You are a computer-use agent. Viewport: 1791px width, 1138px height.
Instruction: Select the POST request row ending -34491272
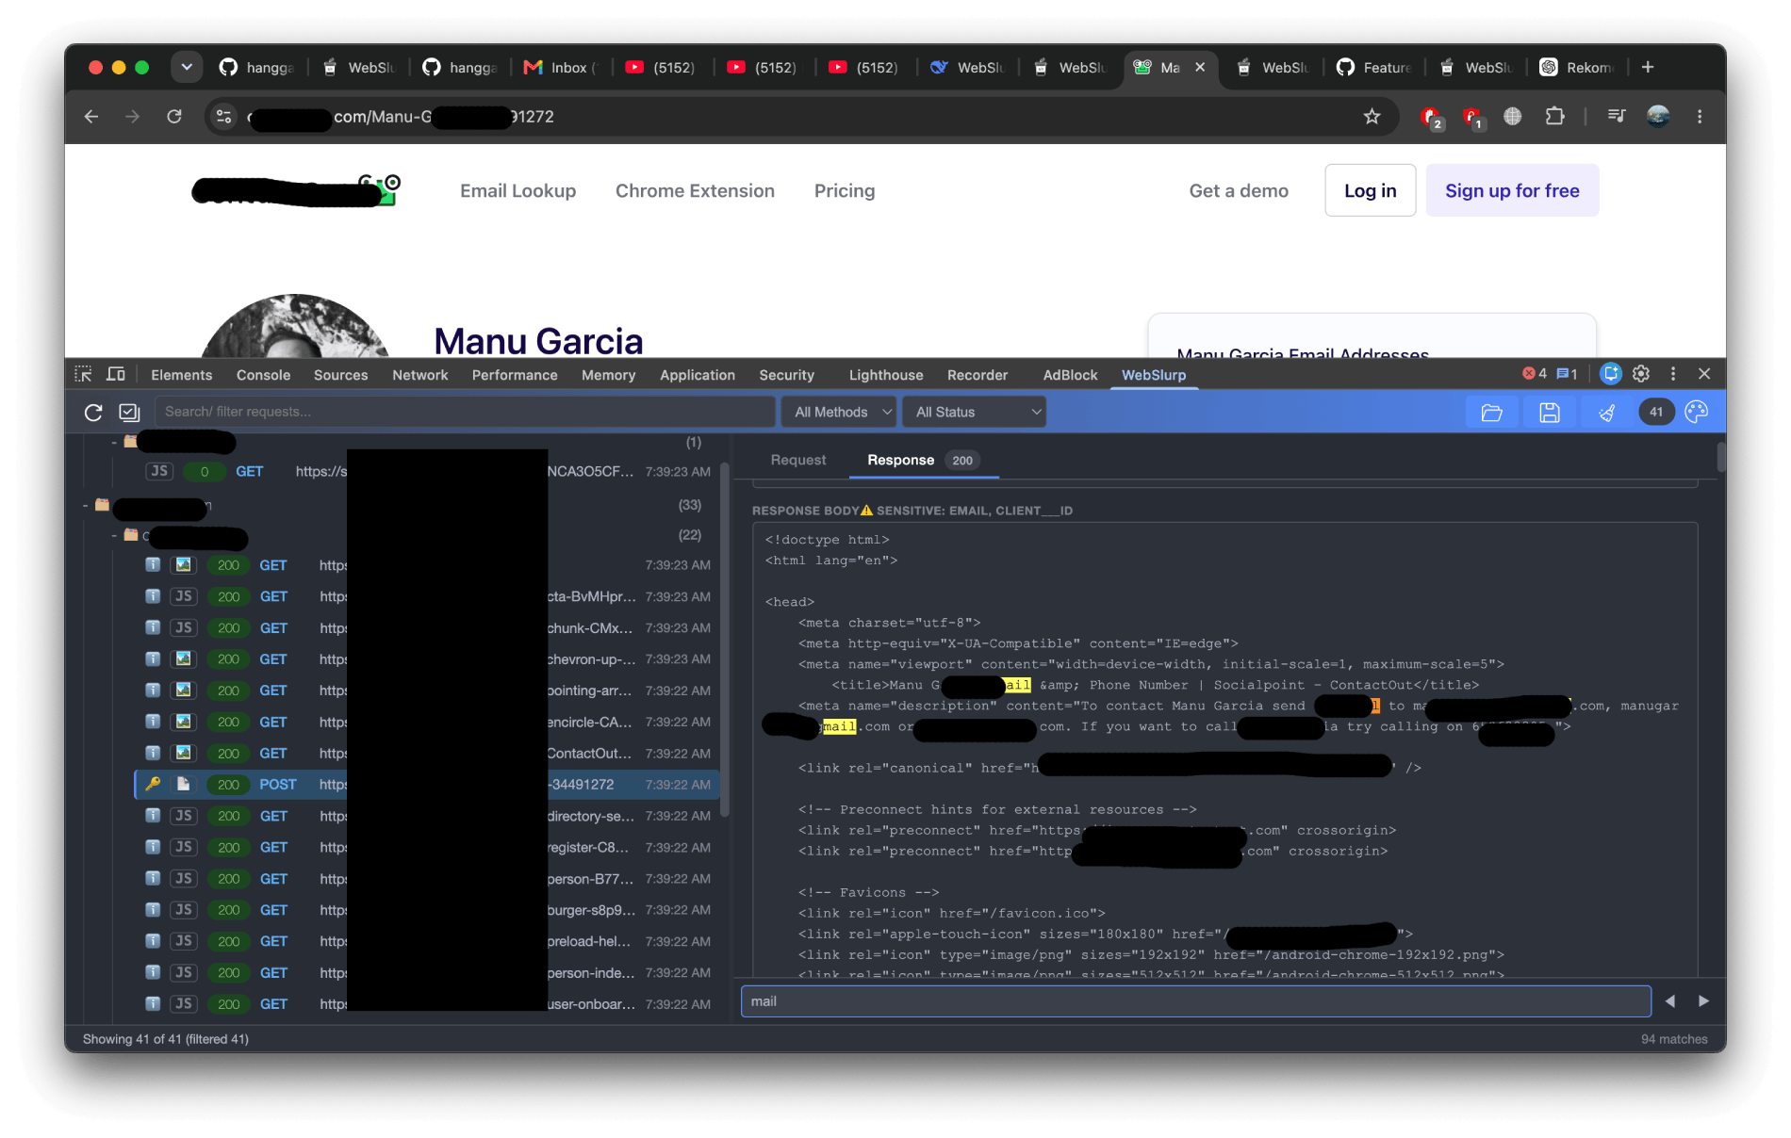click(427, 784)
